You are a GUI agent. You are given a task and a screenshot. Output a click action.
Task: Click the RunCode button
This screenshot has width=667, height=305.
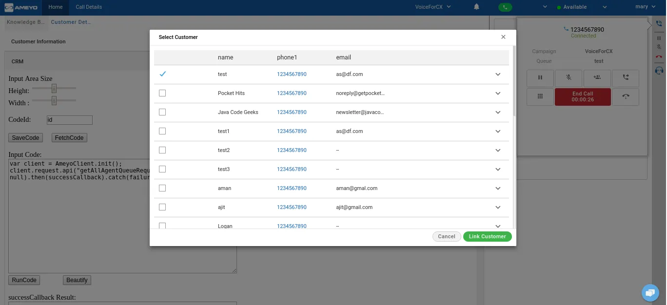[24, 280]
